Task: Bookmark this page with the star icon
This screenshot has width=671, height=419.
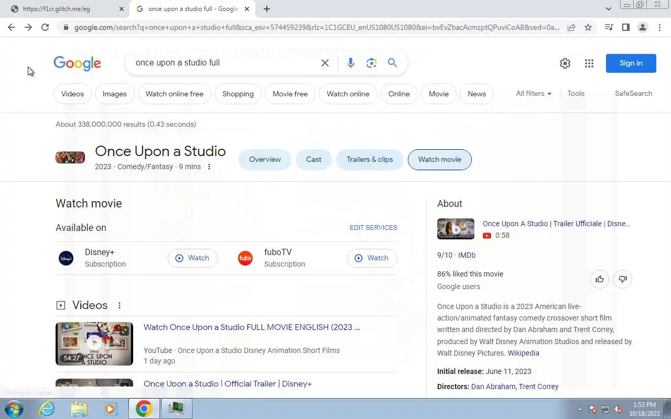Action: pos(588,27)
